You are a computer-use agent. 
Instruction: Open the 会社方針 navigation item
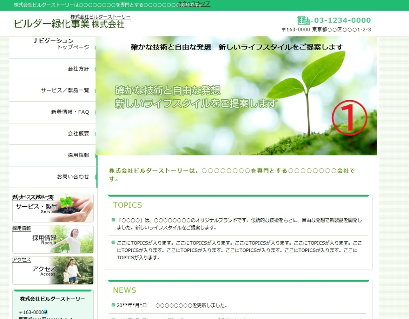(x=79, y=69)
